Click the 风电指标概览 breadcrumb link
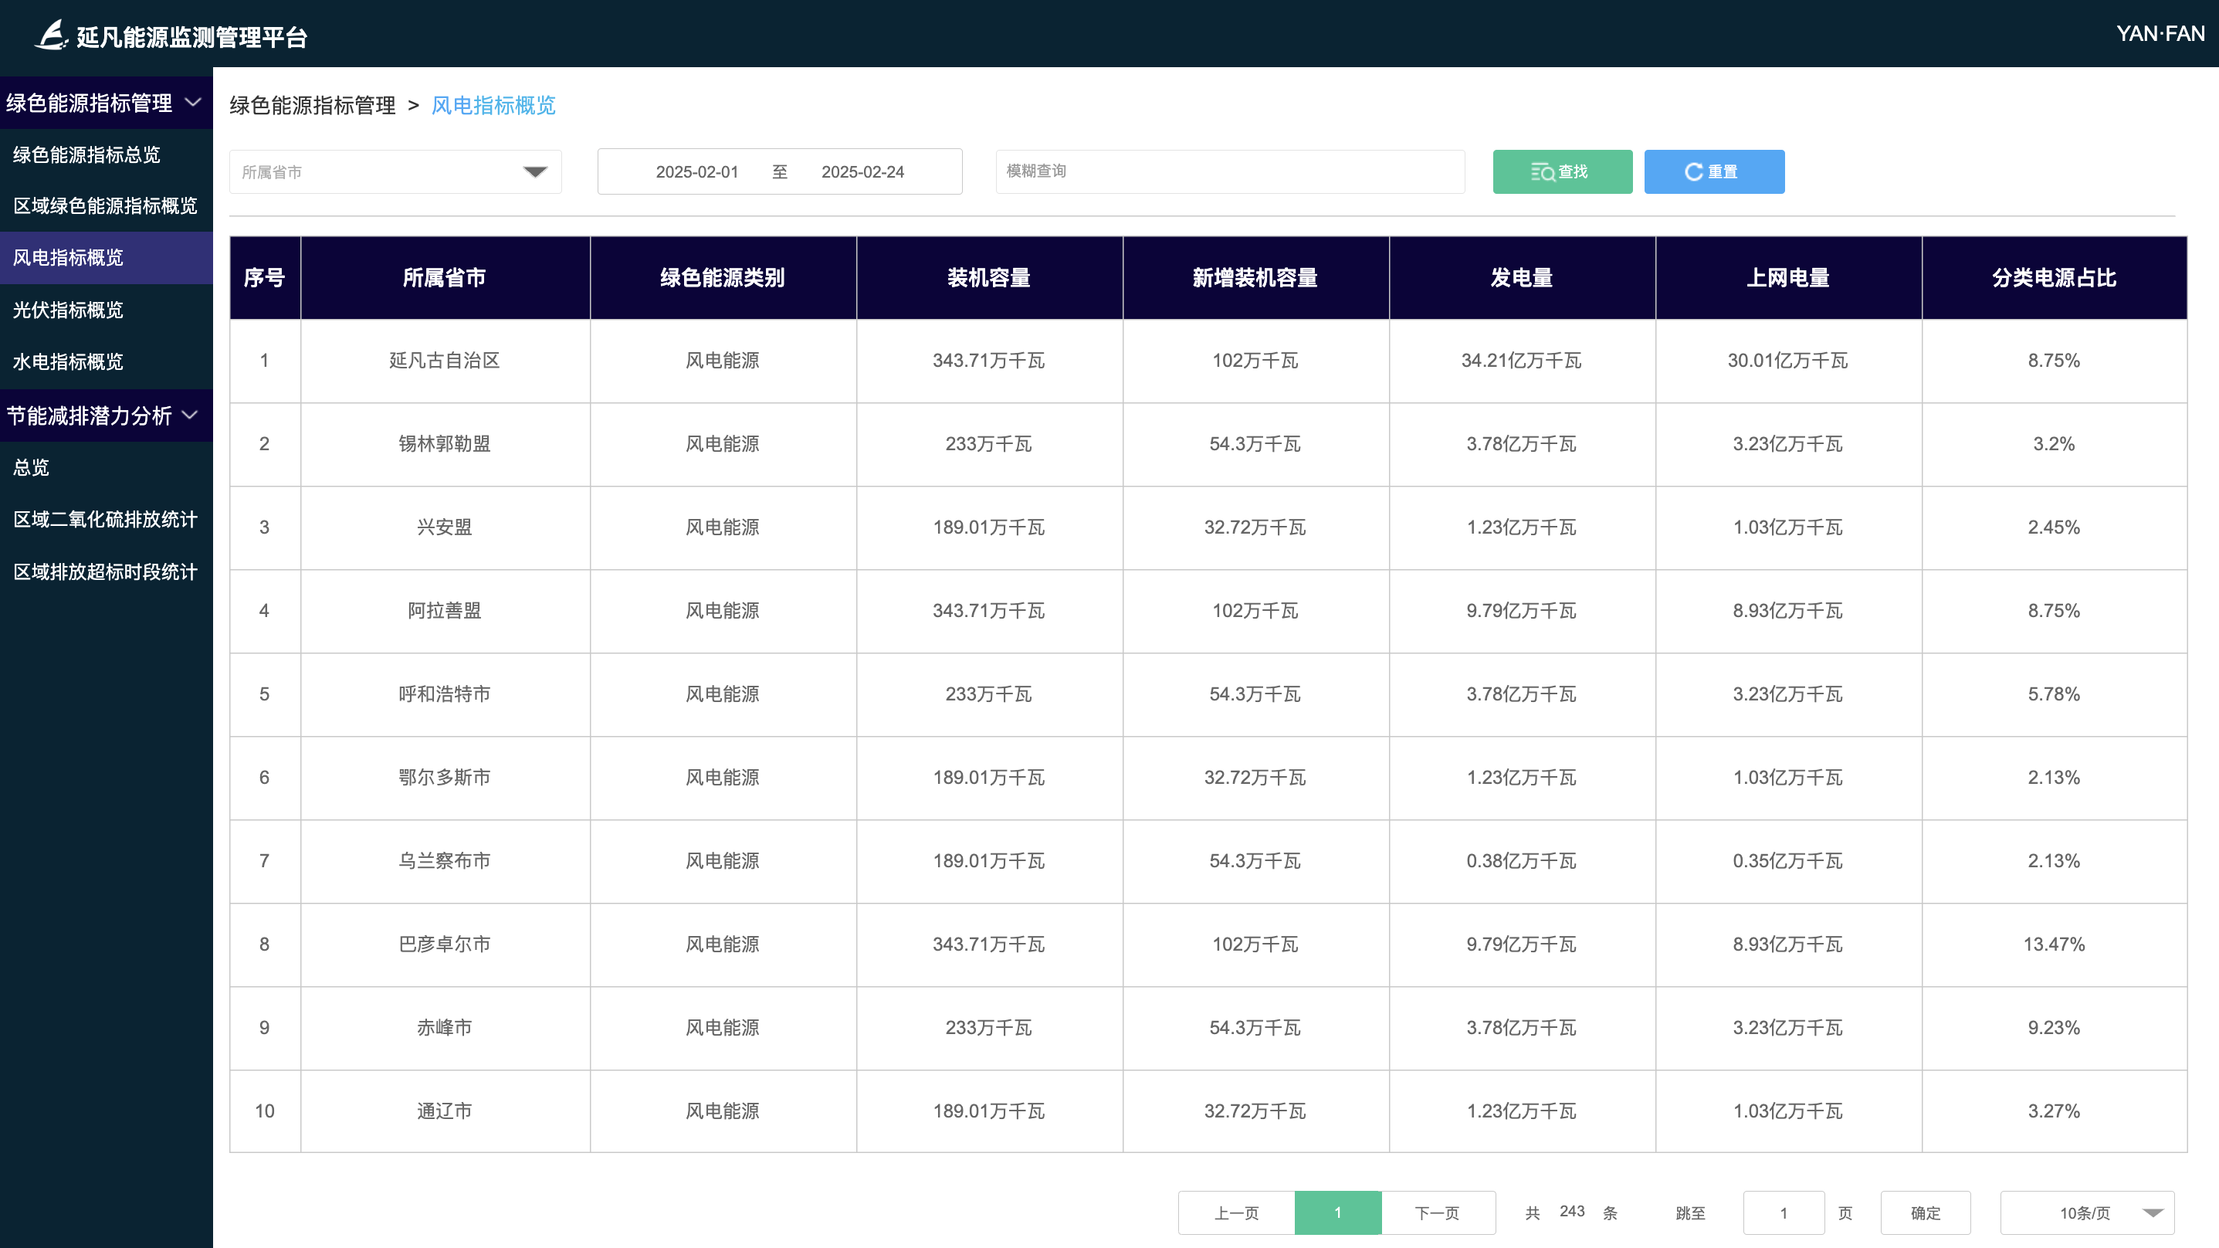Viewport: 2219px width, 1248px height. 493,105
